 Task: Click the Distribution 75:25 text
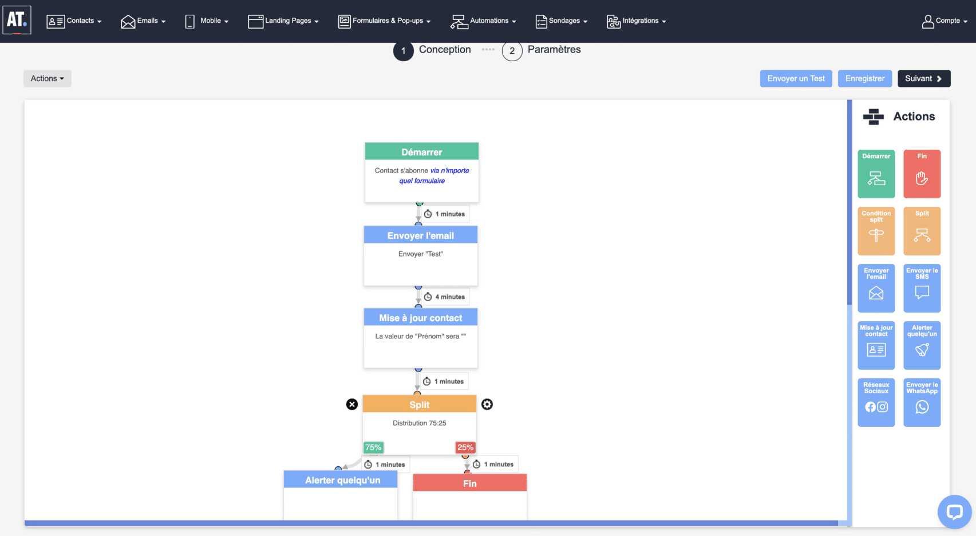tap(420, 423)
